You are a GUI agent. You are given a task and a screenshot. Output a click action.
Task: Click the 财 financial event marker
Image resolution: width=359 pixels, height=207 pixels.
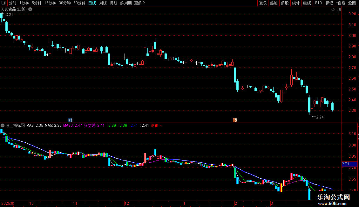tap(70, 120)
